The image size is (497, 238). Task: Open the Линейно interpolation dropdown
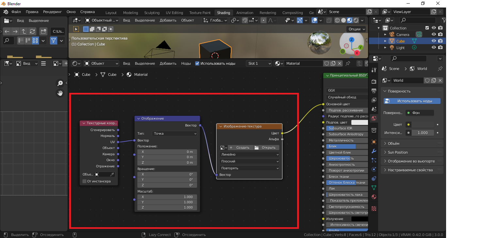[x=249, y=154]
